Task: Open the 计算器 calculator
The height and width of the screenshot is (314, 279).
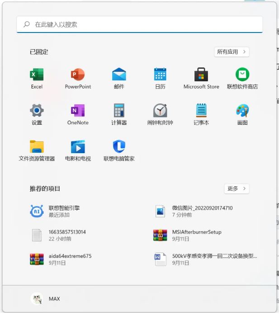Action: (x=119, y=115)
